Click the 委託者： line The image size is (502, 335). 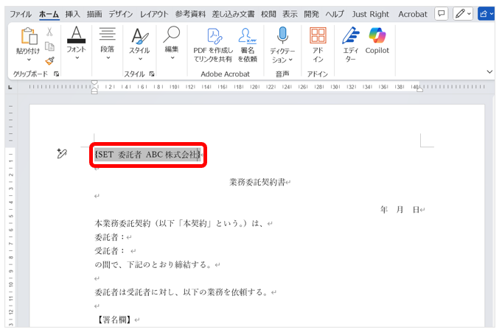pyautogui.click(x=110, y=237)
